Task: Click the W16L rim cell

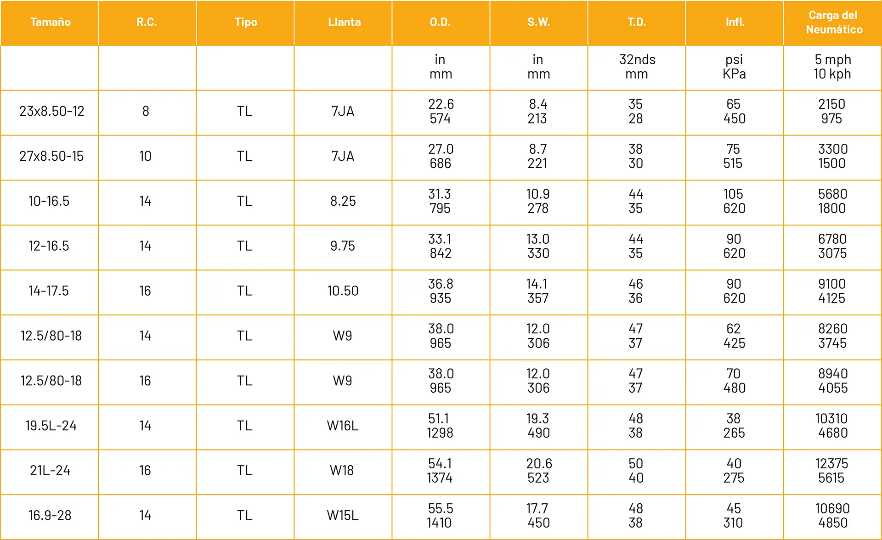Action: (343, 426)
